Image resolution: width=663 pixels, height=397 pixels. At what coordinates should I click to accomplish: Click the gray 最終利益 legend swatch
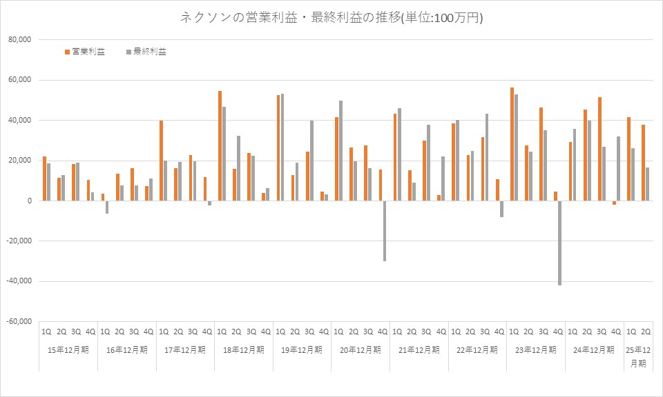click(128, 52)
